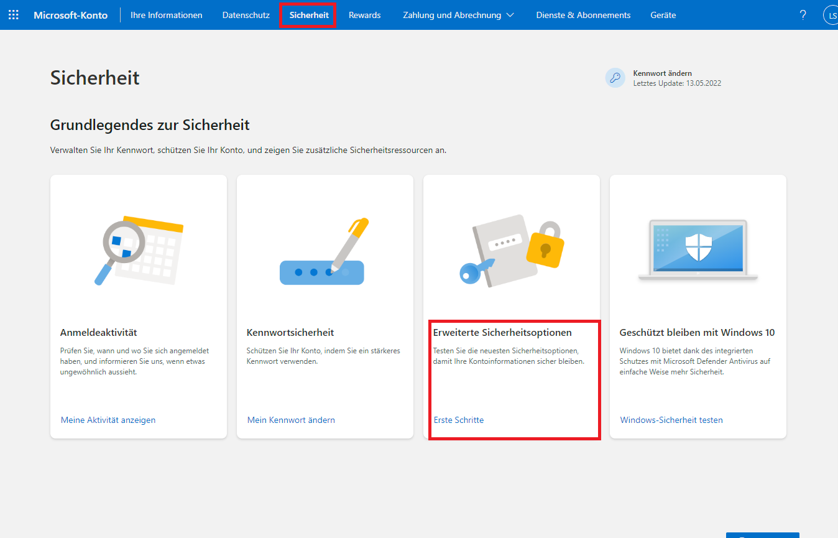Click the Kennwortsicherheit card heading
838x538 pixels.
point(290,333)
